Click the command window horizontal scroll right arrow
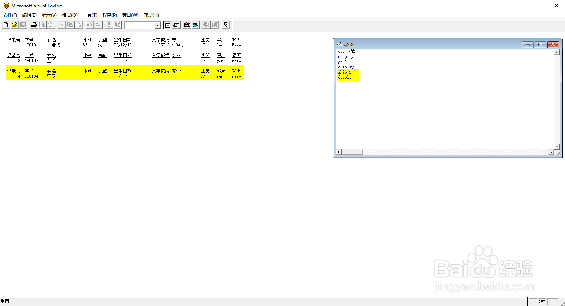 coord(551,152)
